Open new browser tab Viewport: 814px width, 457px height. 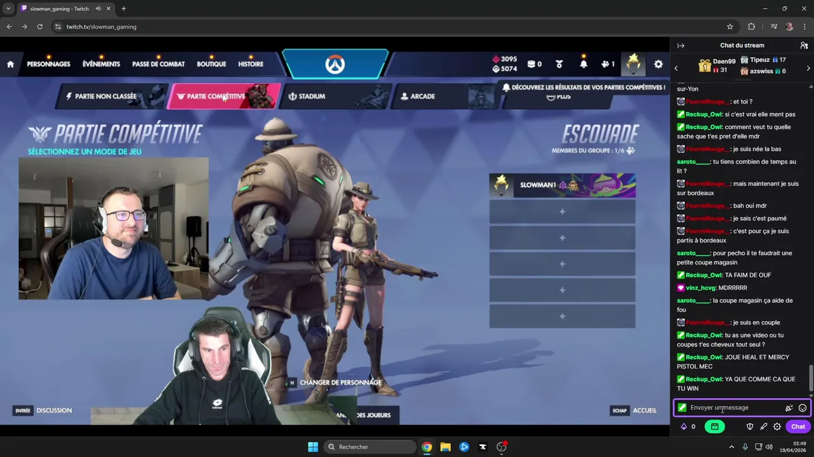coord(123,9)
